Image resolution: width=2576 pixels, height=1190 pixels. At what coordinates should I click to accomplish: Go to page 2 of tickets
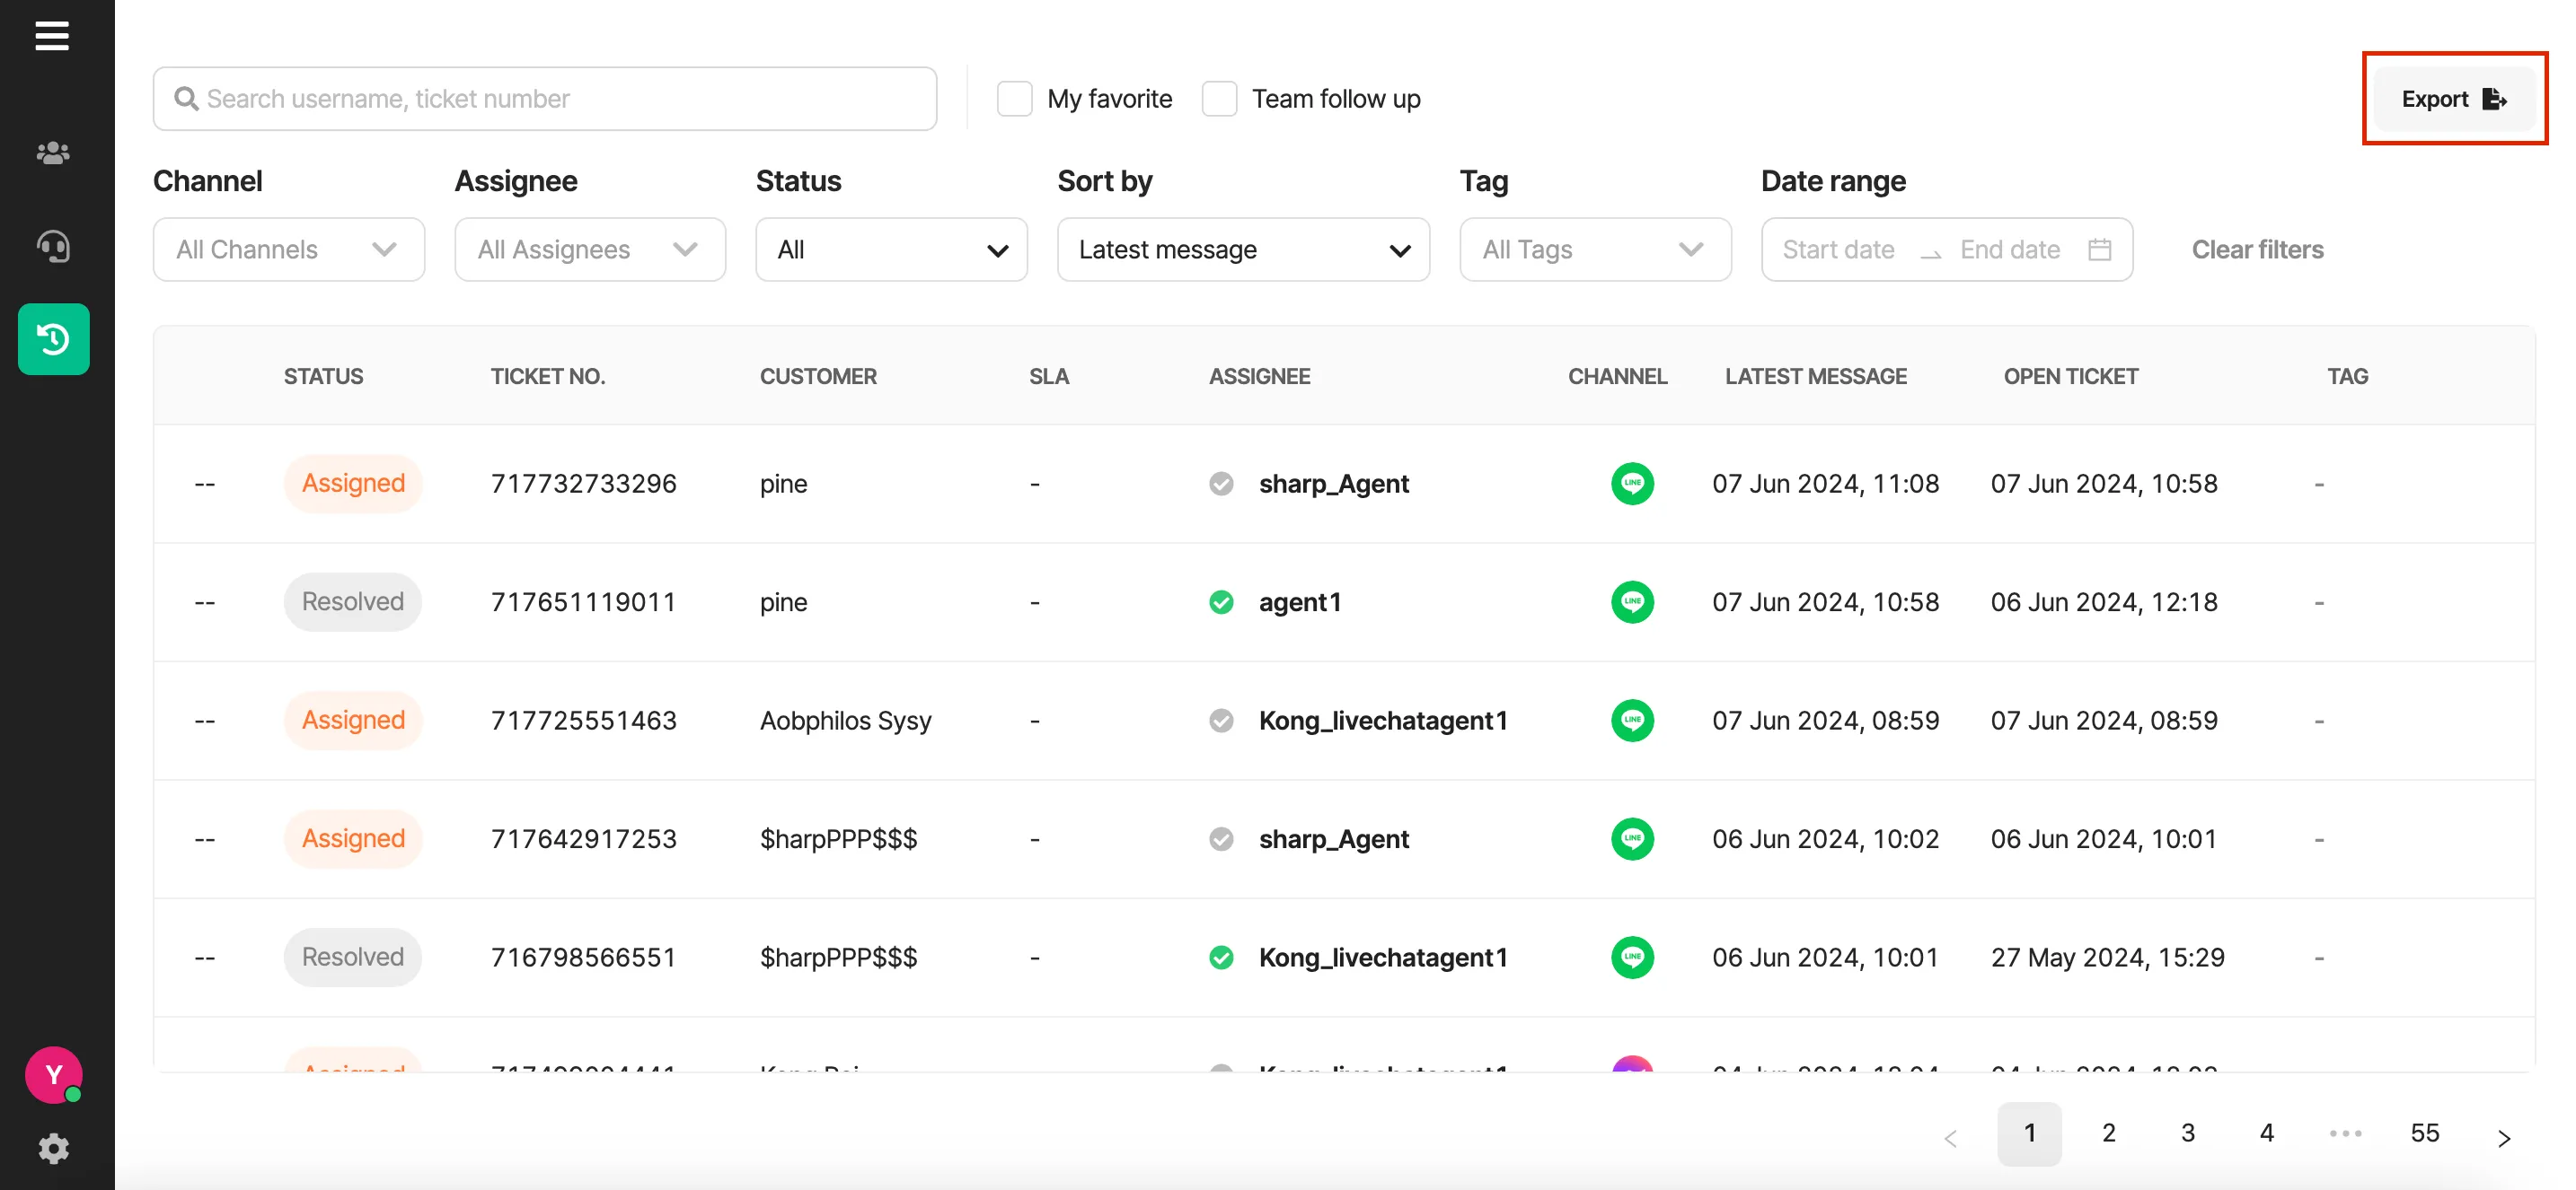coord(2108,1133)
